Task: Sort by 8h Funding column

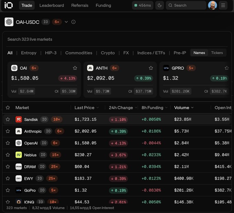Action: [x=155, y=108]
